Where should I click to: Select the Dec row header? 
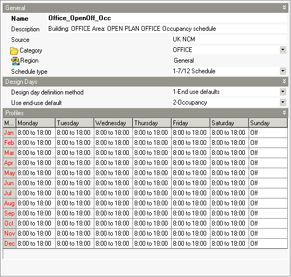[x=10, y=244]
